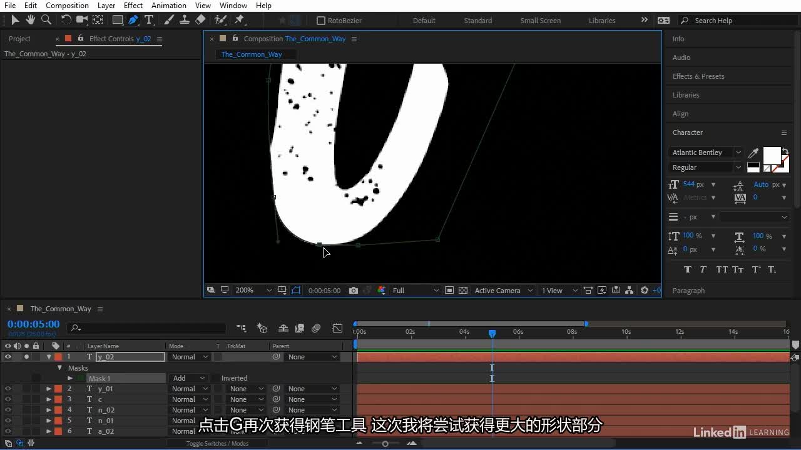Toggle visibility of layer c
The image size is (801, 450).
click(x=8, y=399)
